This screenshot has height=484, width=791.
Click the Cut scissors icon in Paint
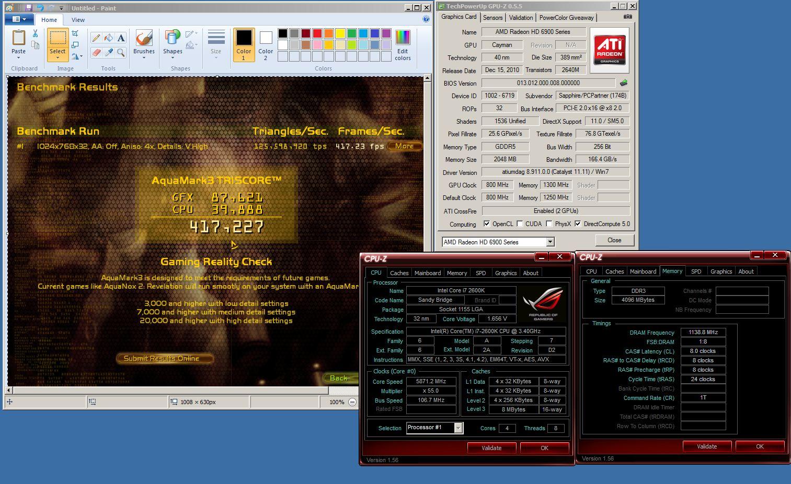click(35, 33)
